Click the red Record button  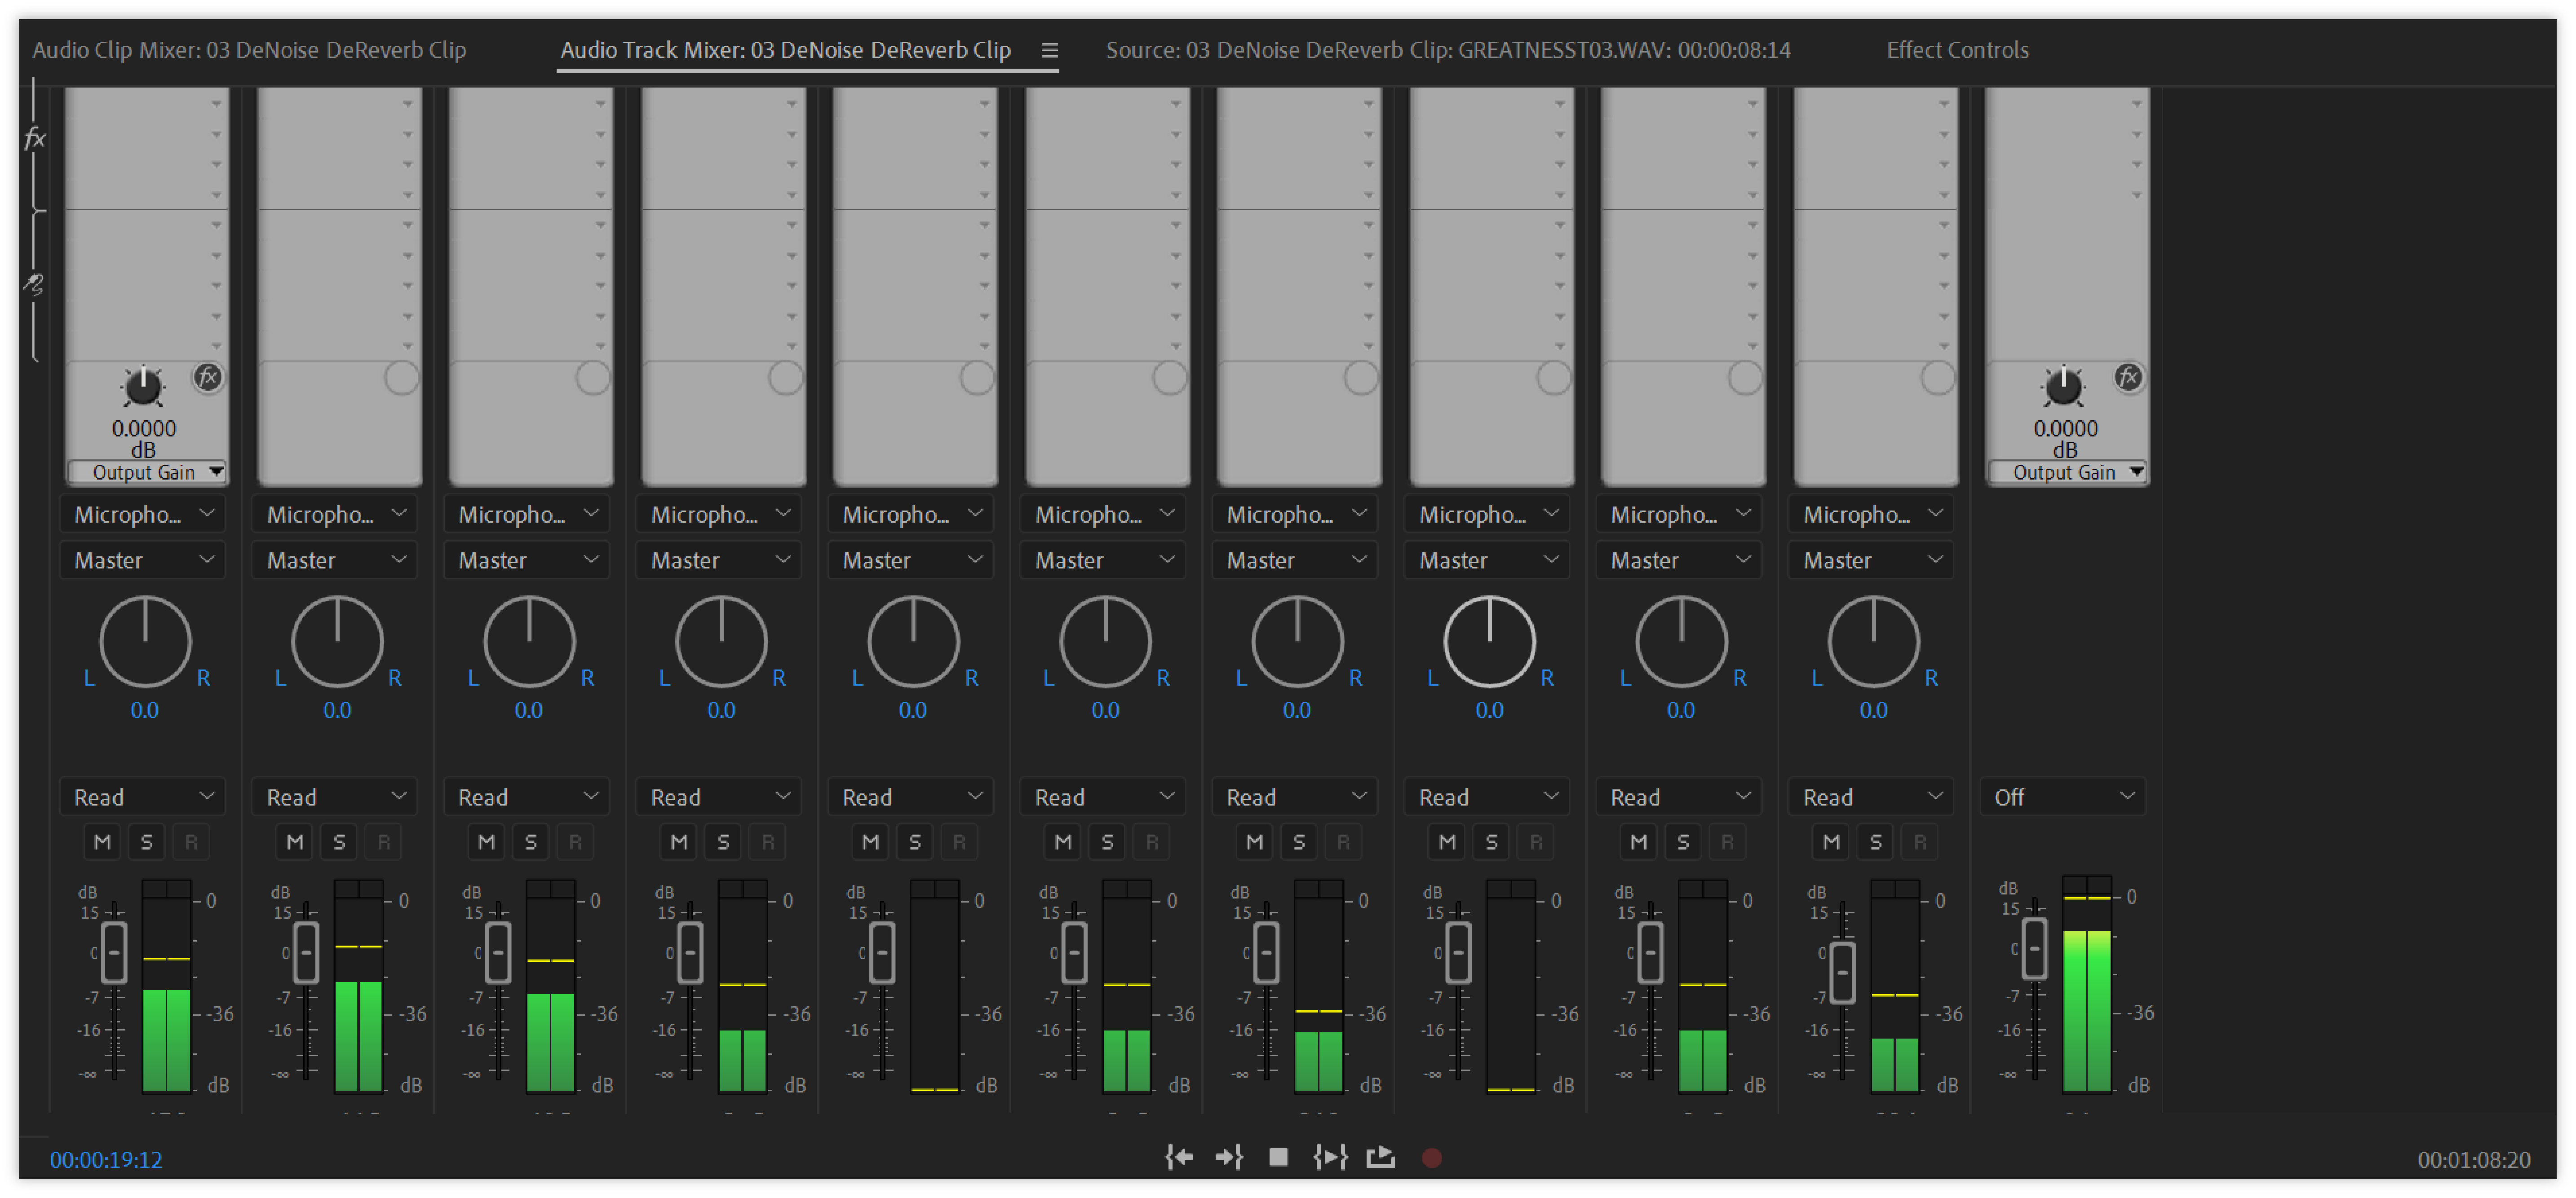point(1432,1158)
